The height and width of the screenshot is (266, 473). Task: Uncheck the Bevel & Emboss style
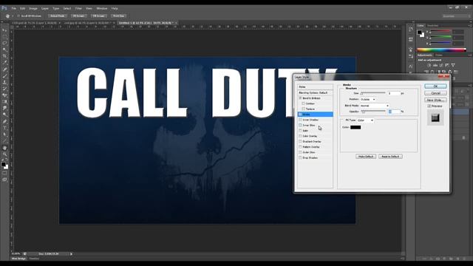[300, 98]
